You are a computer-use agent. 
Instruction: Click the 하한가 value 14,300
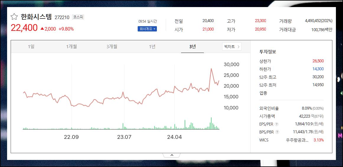coord(318,69)
